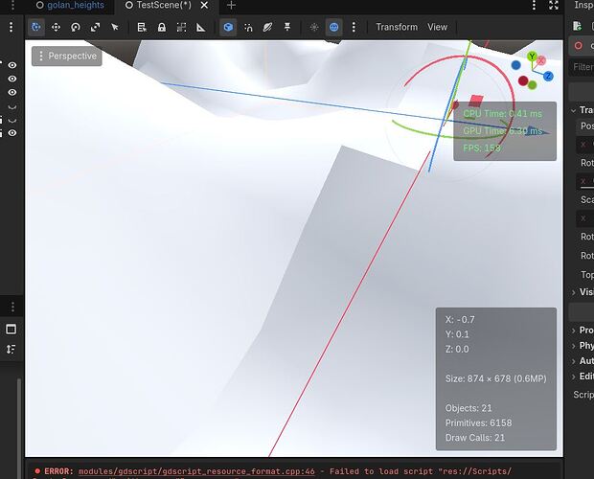
Task: Click the green rotation ring of the gizmo
Action: coord(417,131)
